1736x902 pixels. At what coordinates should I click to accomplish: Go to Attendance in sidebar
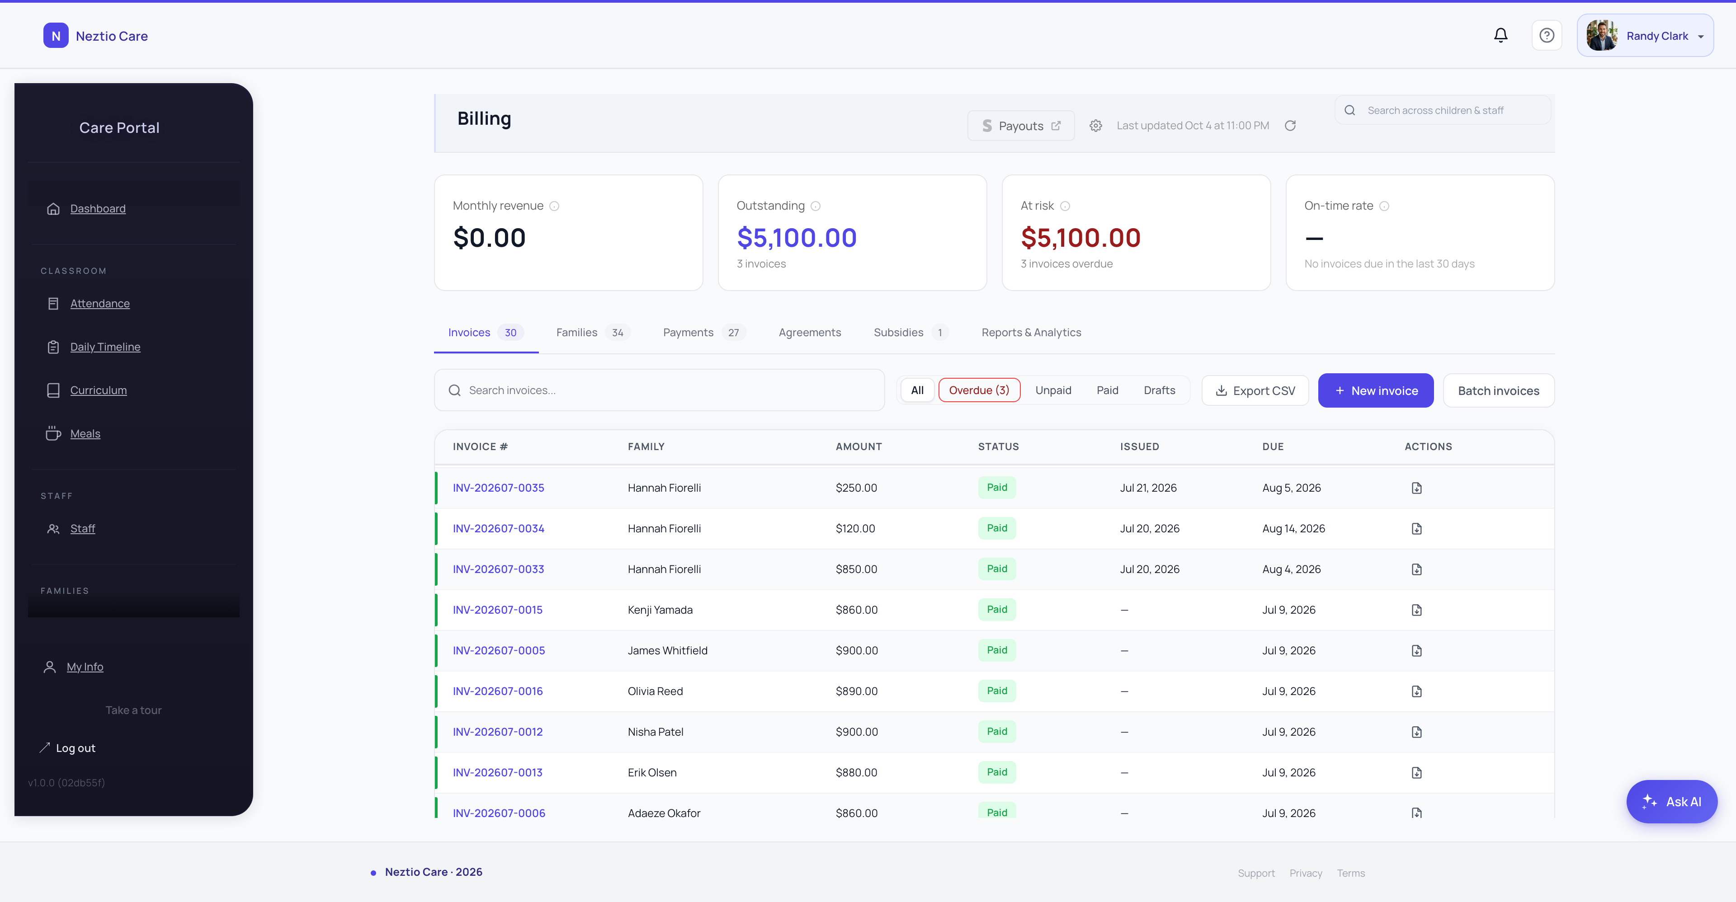point(100,304)
